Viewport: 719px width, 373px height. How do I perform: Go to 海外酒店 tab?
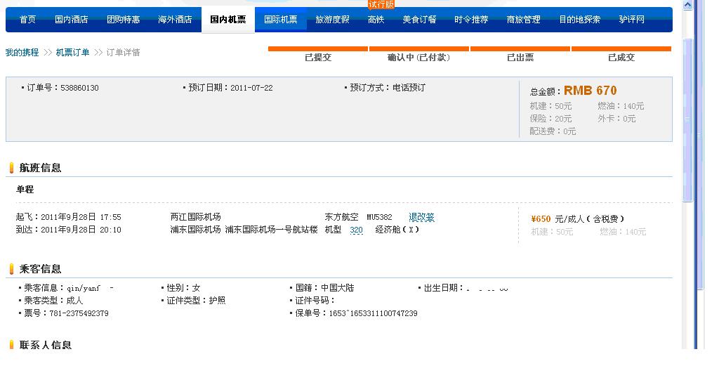[175, 20]
